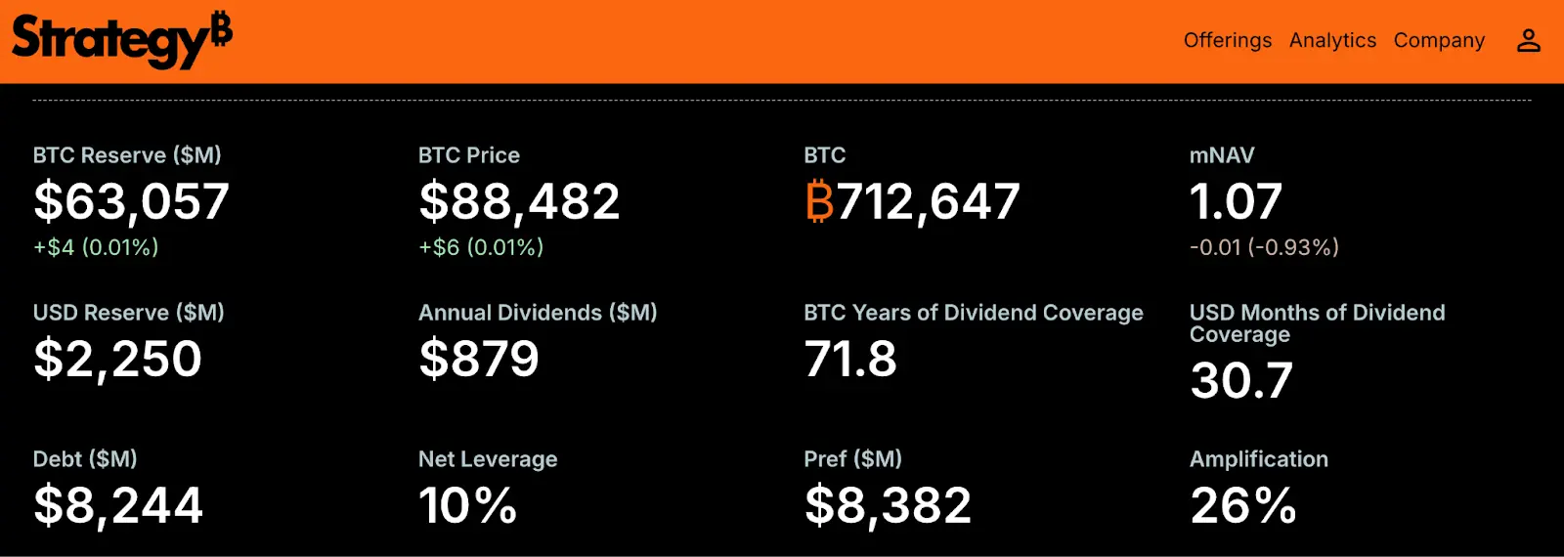Select the Amplification 26% figure

(1243, 506)
